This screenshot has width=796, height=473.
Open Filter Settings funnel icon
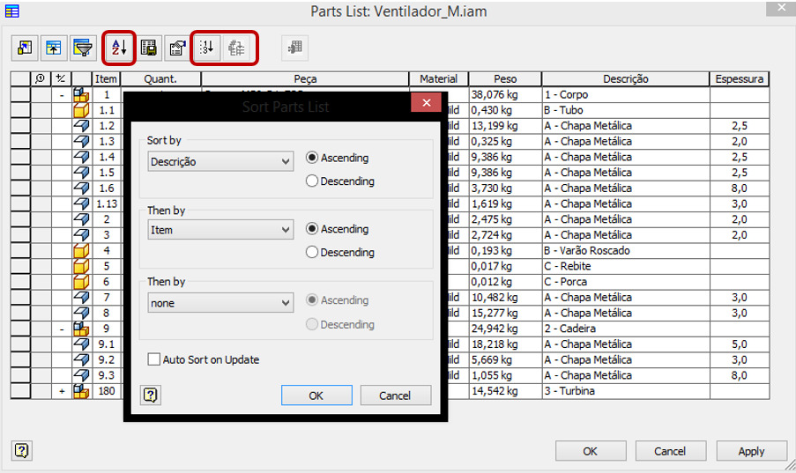coord(83,48)
